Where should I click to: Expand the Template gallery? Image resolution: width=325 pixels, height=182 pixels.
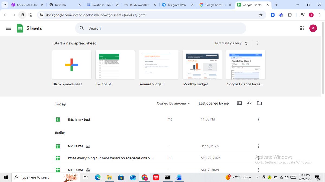click(x=231, y=43)
